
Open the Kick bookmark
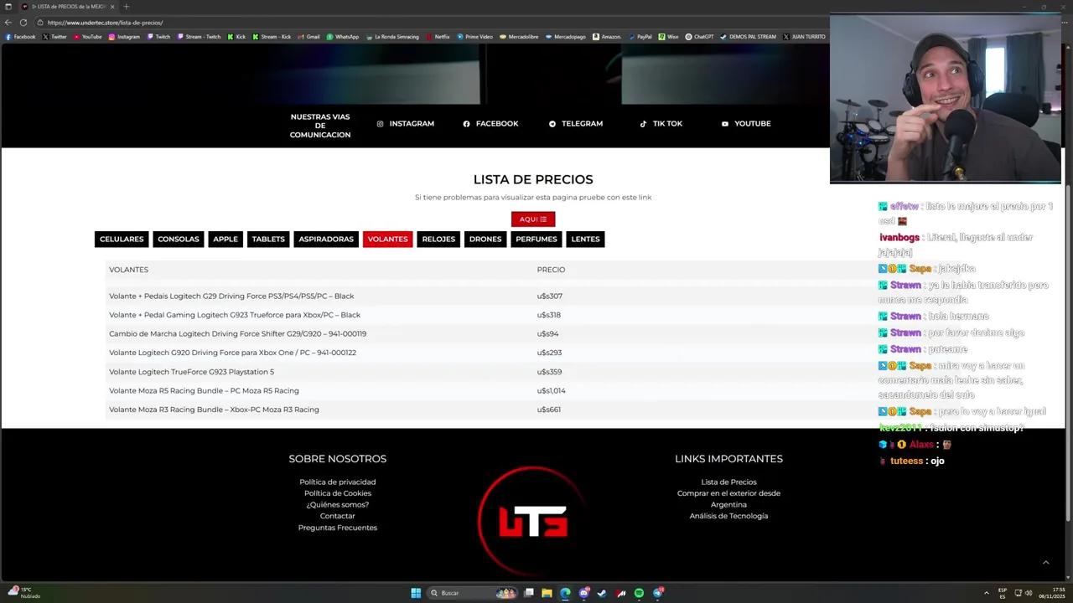click(236, 37)
